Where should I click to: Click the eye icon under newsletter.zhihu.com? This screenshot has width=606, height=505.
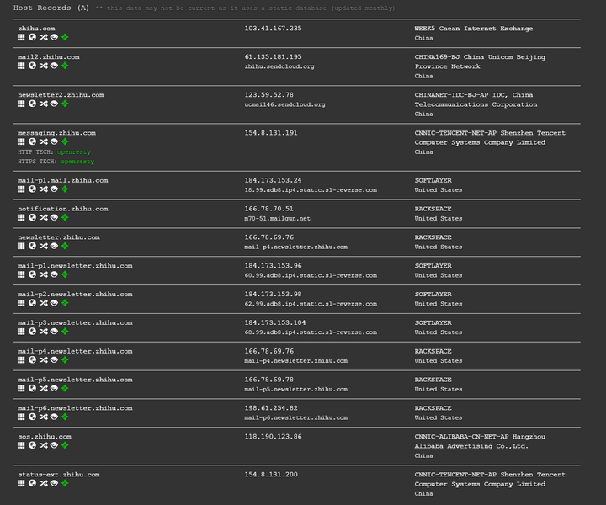[x=54, y=246]
